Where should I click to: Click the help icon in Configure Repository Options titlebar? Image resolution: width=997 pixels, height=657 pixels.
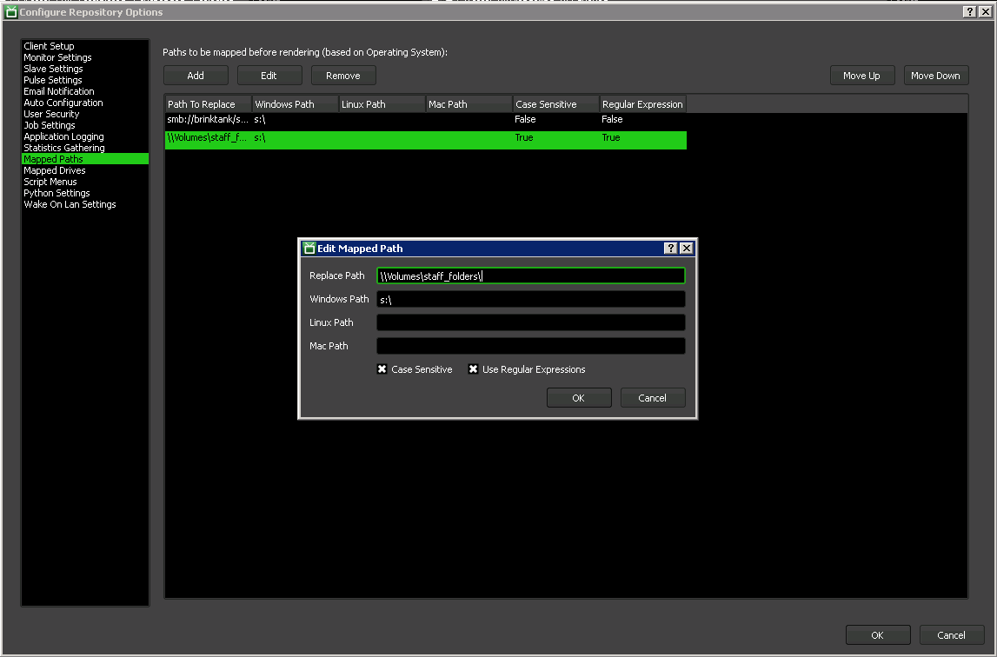point(969,12)
